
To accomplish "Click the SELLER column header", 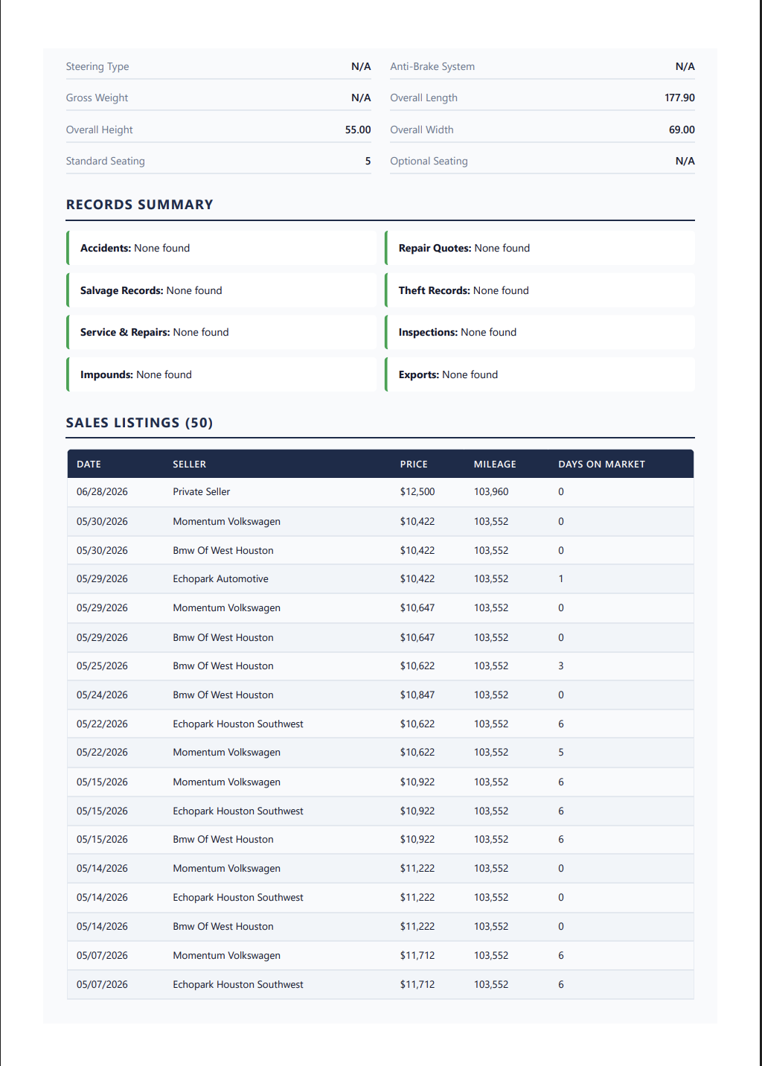I will [189, 464].
